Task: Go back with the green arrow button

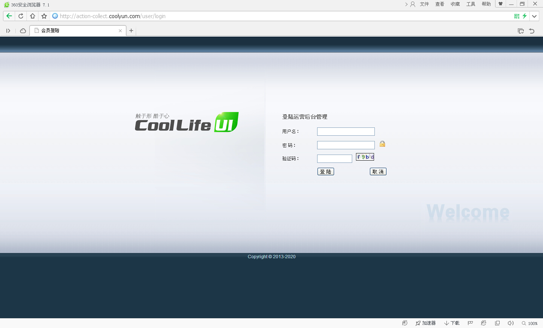Action: point(9,16)
